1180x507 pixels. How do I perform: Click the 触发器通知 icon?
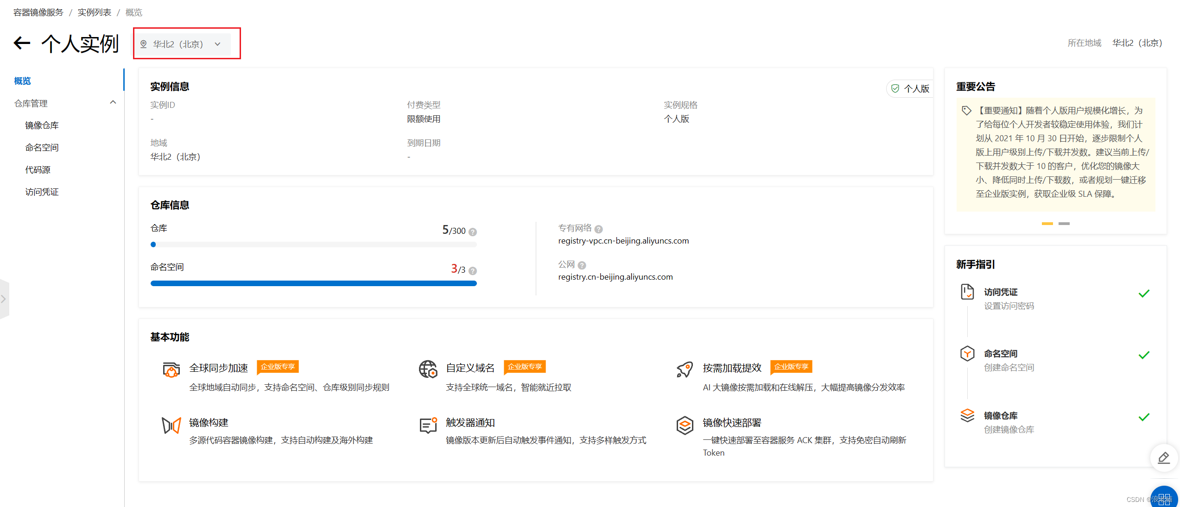[428, 425]
